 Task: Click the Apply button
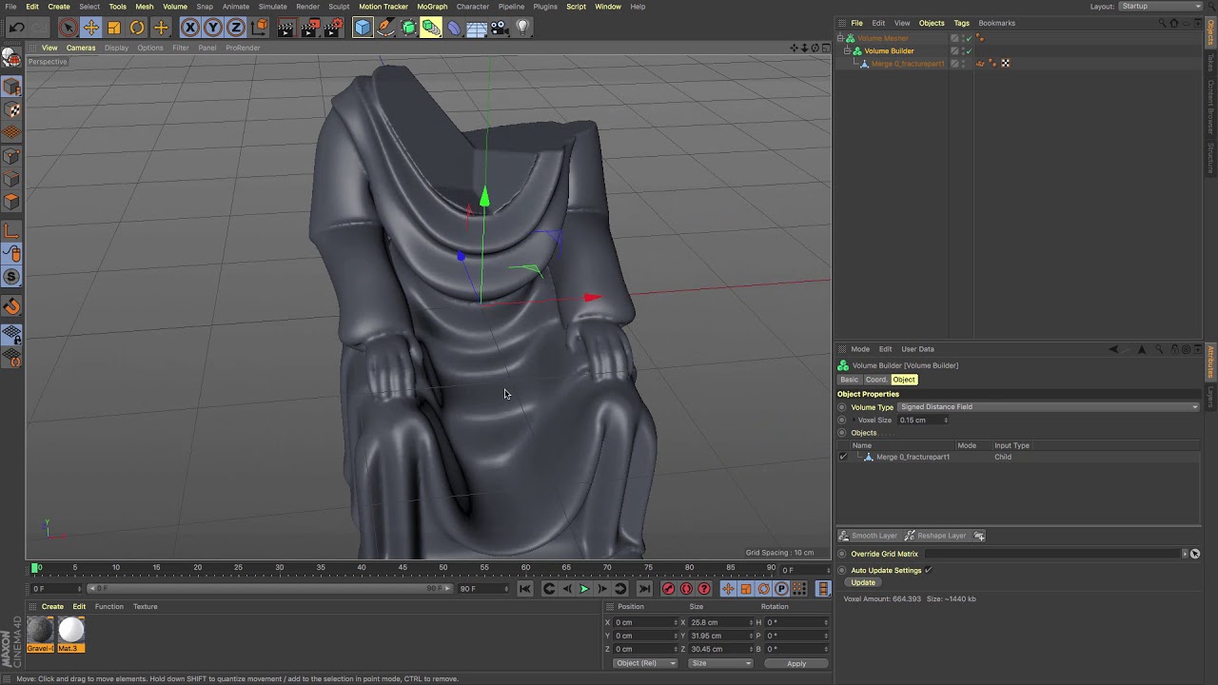[796, 663]
